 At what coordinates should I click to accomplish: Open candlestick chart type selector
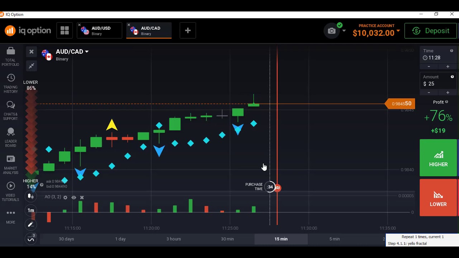click(x=31, y=196)
